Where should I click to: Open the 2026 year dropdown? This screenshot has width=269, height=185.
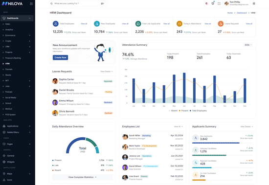pos(248,45)
